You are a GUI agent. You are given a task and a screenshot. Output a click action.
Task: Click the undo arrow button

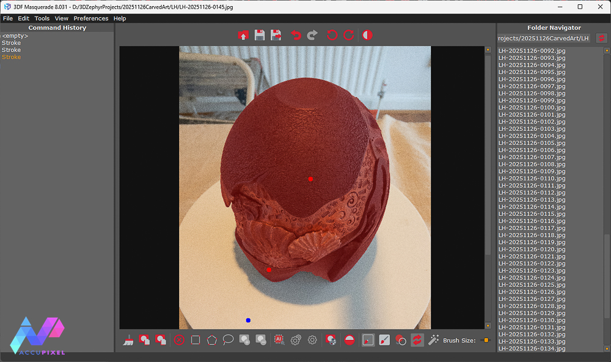pos(296,35)
